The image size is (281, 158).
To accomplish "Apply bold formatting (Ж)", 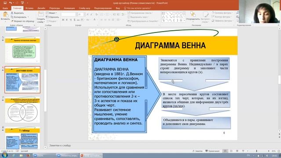I will coord(63,20).
